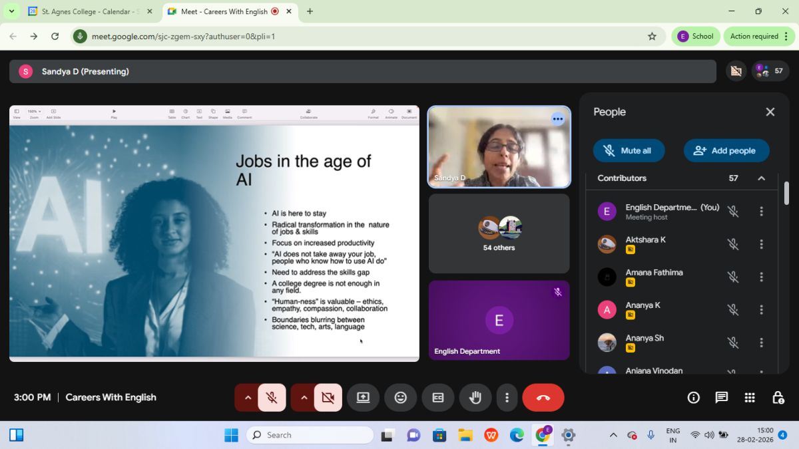This screenshot has width=799, height=449.
Task: Click the Present now screen share icon
Action: pos(363,398)
